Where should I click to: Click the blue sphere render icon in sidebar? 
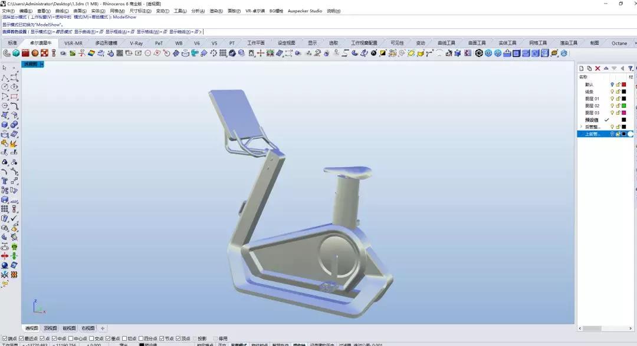[5, 265]
